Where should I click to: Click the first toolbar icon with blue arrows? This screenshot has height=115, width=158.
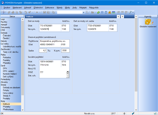pos(4,12)
